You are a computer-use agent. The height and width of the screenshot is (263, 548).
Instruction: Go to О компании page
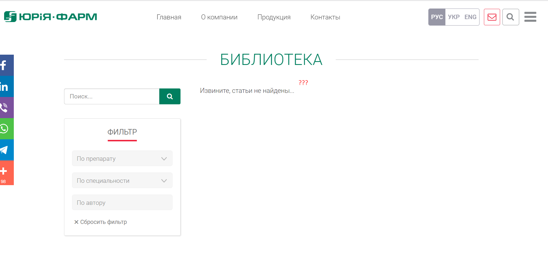tap(219, 17)
